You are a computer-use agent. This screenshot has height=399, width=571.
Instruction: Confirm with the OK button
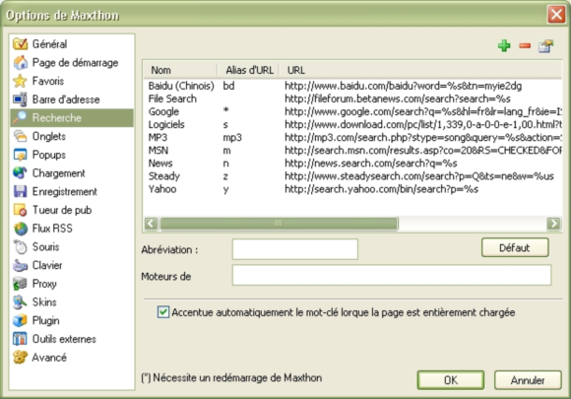[451, 380]
